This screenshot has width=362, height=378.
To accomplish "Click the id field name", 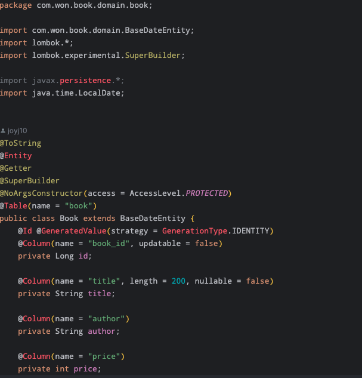I will click(83, 256).
